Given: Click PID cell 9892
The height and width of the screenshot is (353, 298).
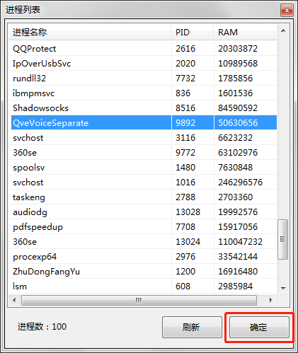Looking at the screenshot, I should [185, 123].
